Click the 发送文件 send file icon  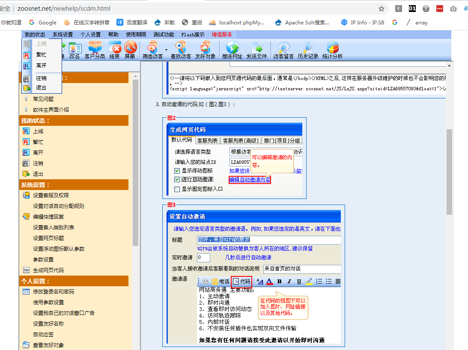[x=256, y=50]
